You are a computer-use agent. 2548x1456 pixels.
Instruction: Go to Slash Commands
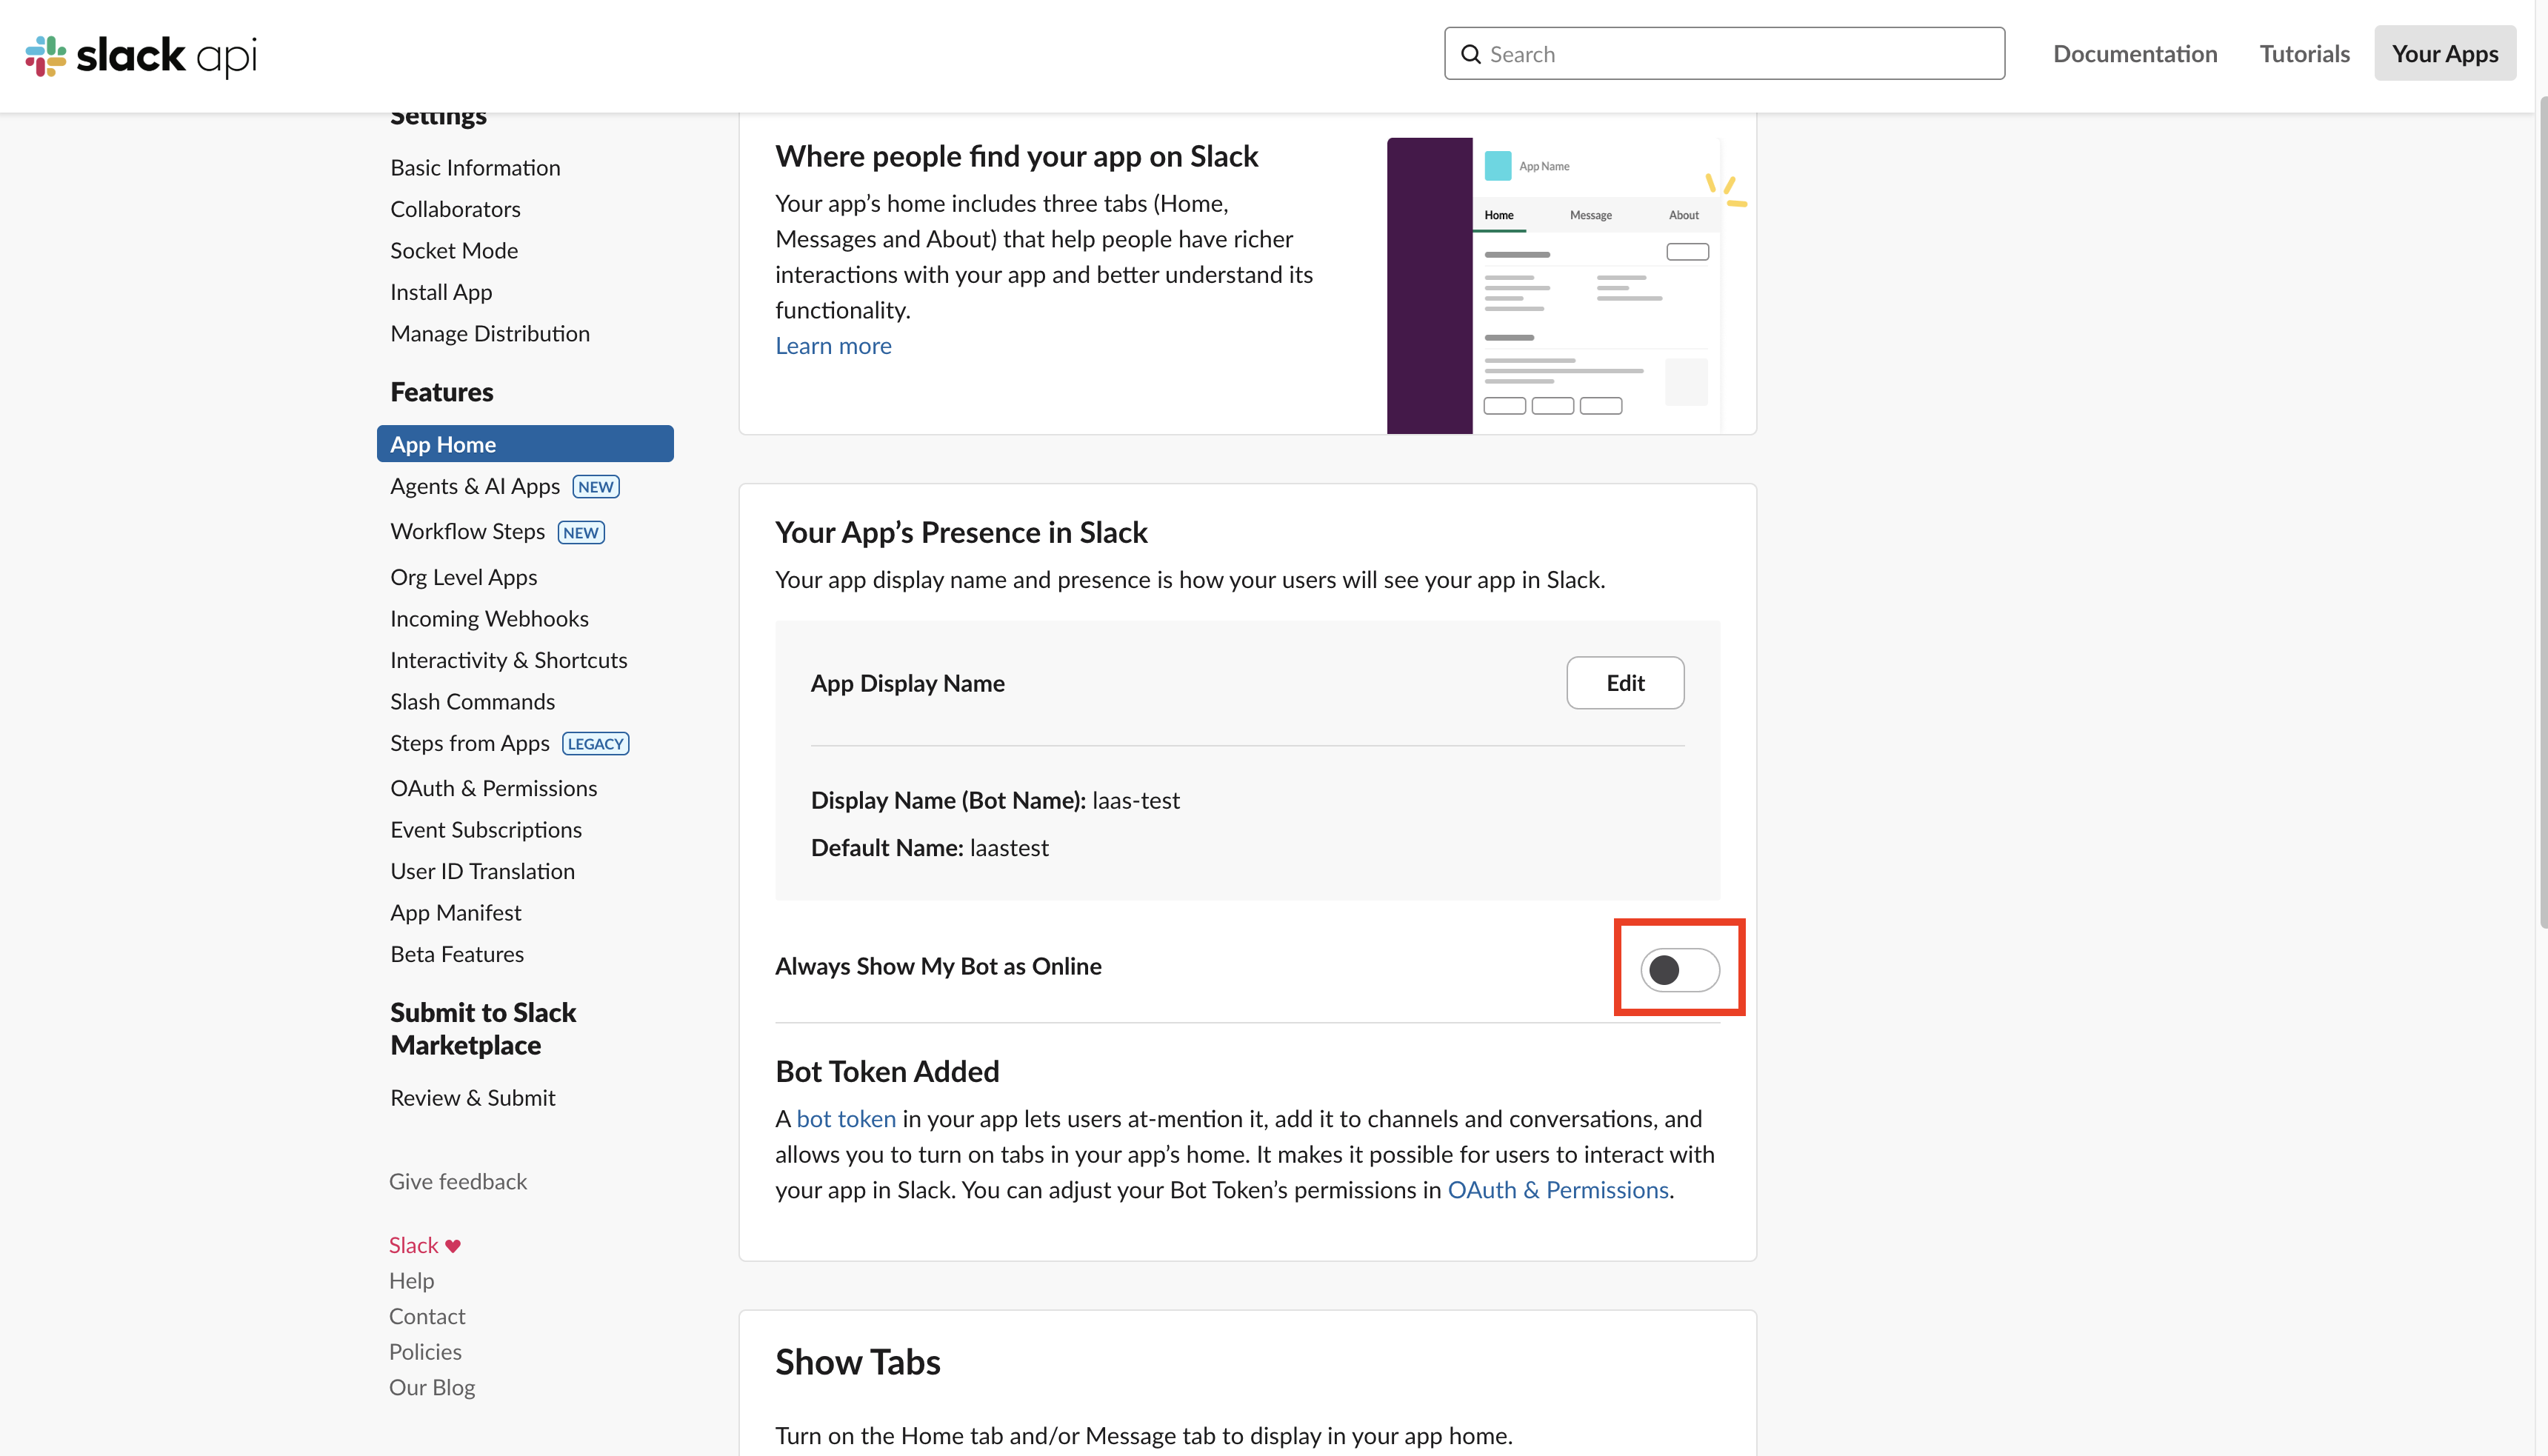pyautogui.click(x=472, y=702)
